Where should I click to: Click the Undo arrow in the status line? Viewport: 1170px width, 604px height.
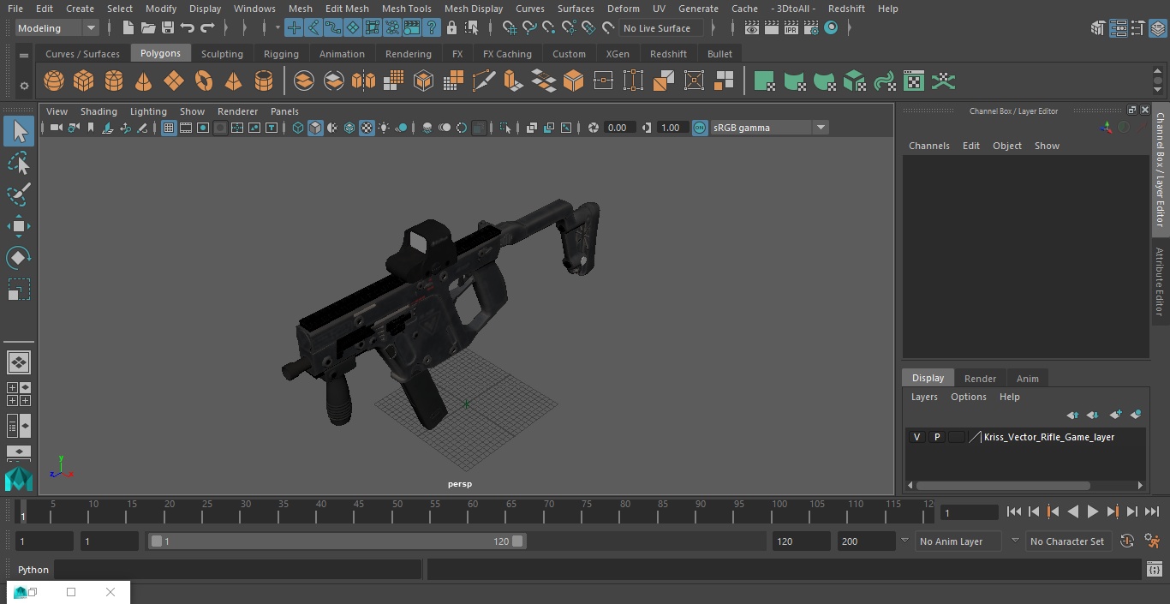tap(188, 28)
